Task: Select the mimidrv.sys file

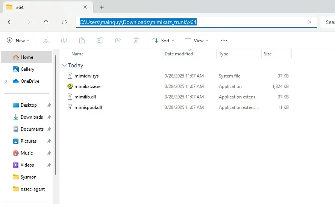Action: click(x=86, y=76)
